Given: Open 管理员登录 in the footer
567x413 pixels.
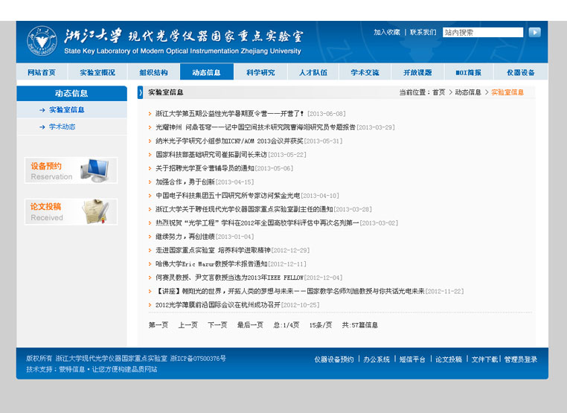Looking at the screenshot, I should [520, 359].
